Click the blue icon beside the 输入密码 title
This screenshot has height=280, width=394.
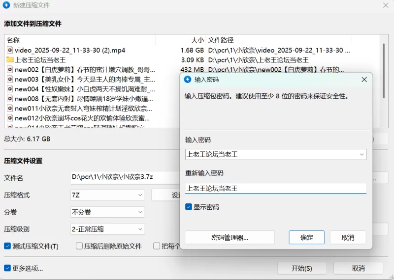pyautogui.click(x=188, y=79)
